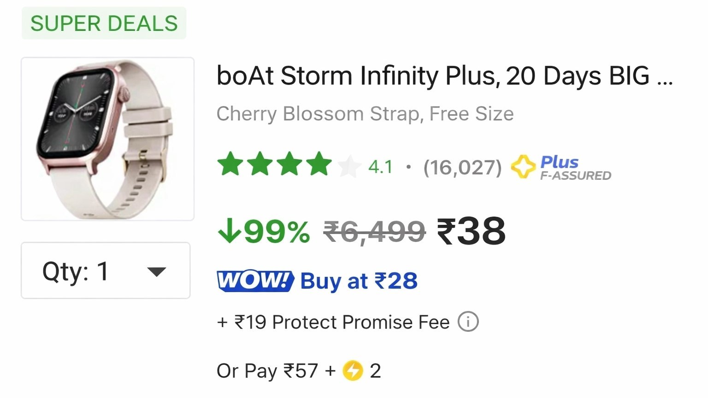Click the 4.1 rating value
Image resolution: width=708 pixels, height=398 pixels.
(x=380, y=167)
